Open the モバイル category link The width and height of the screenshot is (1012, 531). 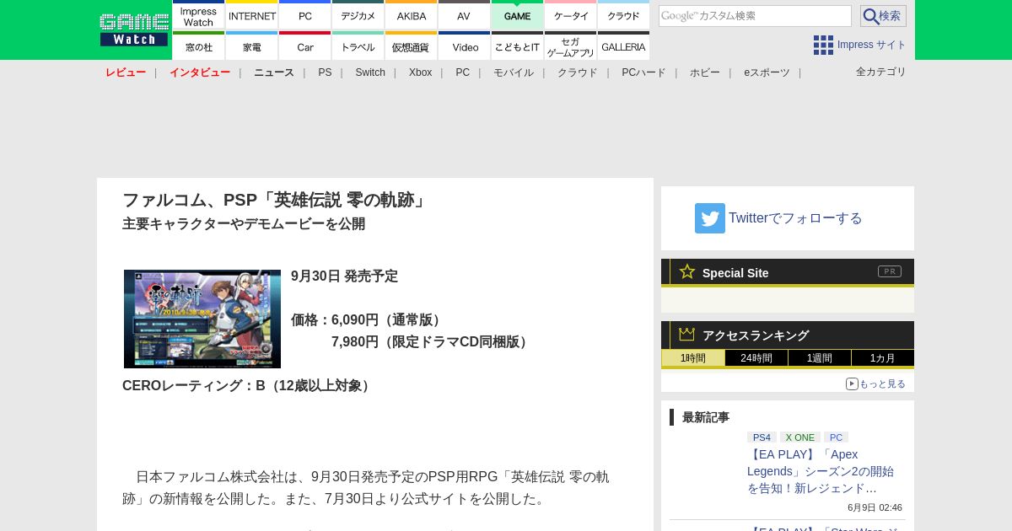[x=514, y=72]
